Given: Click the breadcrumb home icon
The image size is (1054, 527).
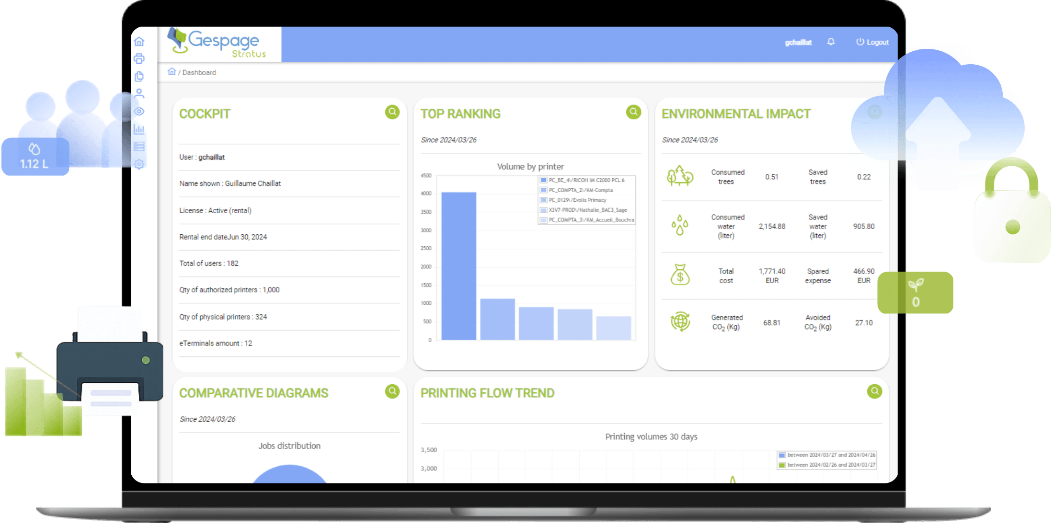Looking at the screenshot, I should pyautogui.click(x=172, y=72).
